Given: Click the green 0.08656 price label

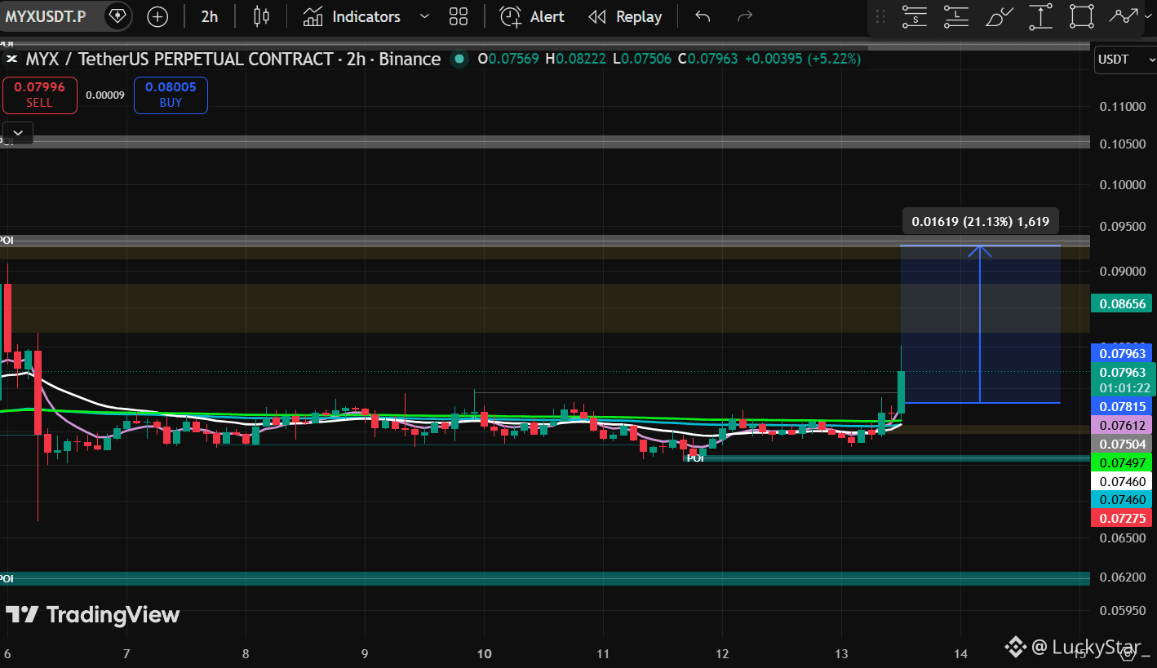Looking at the screenshot, I should tap(1122, 303).
